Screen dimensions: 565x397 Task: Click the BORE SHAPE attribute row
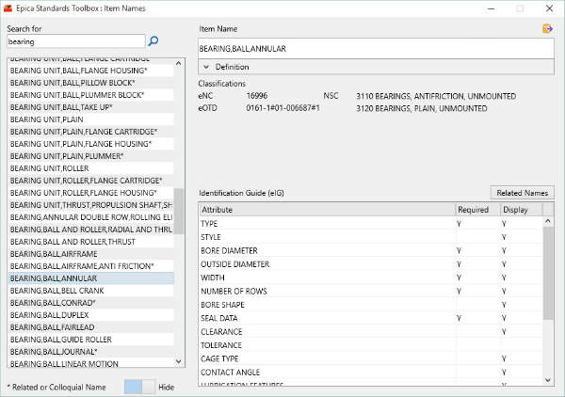(x=370, y=305)
